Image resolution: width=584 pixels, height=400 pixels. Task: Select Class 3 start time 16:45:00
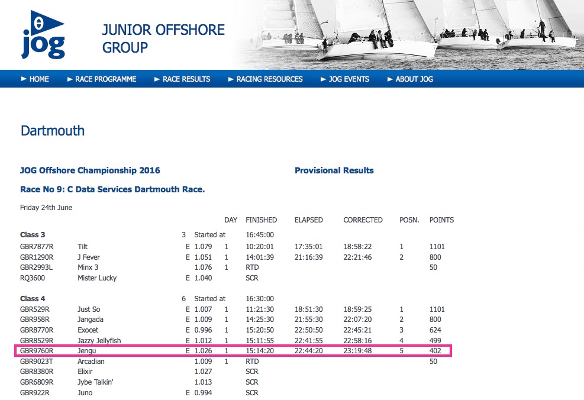point(260,235)
